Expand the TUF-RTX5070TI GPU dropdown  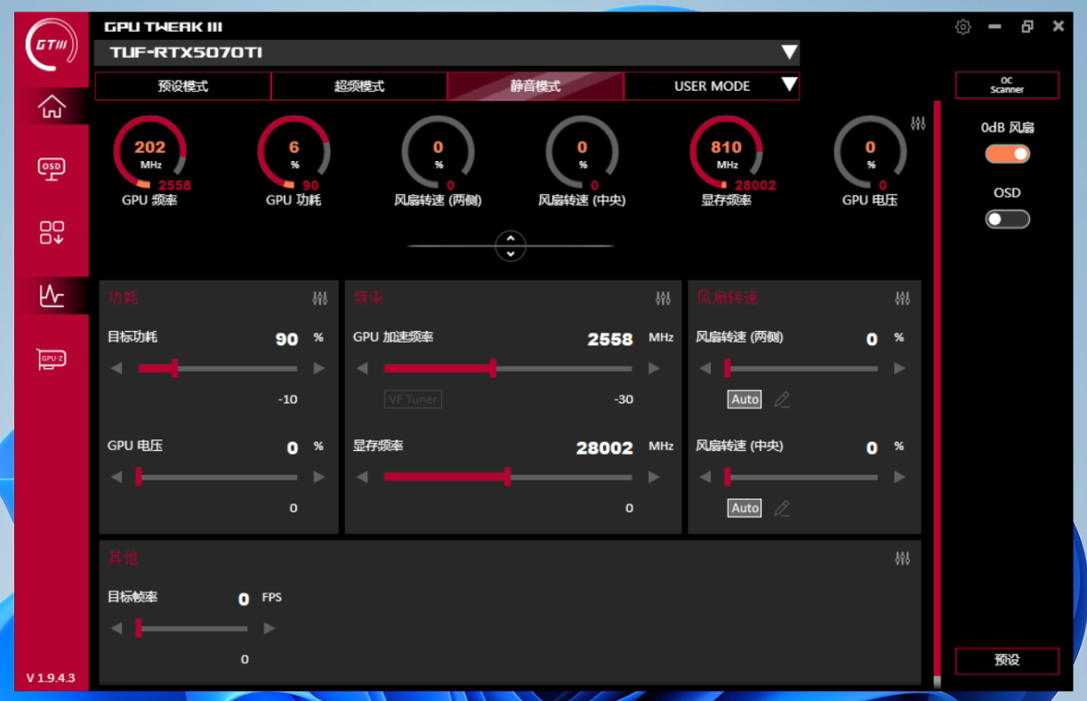pos(788,52)
